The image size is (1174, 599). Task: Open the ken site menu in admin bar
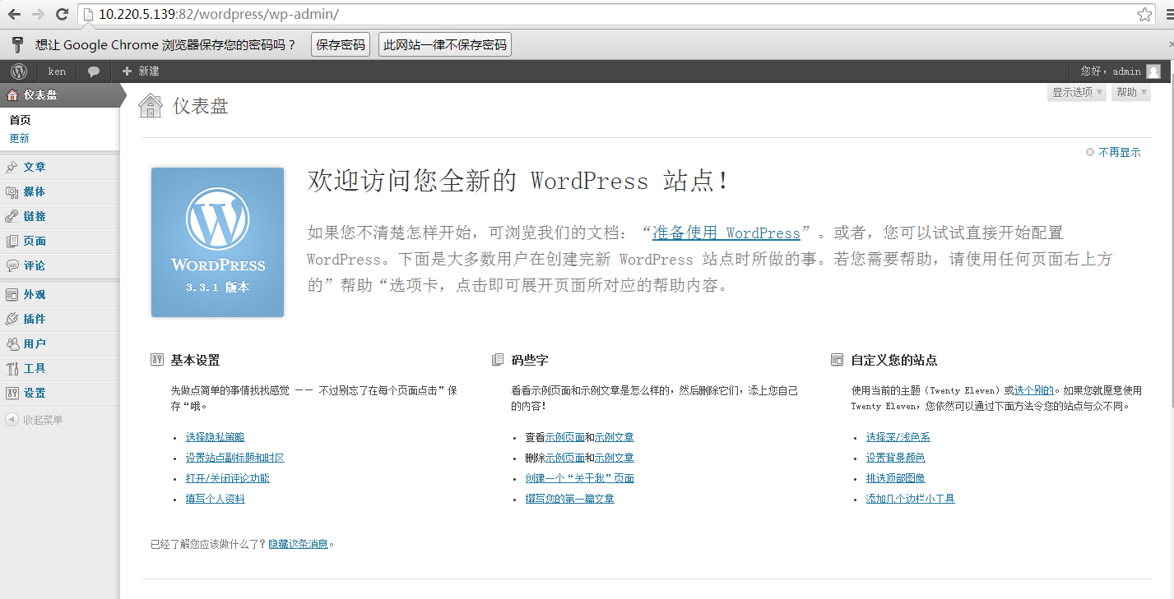pos(57,71)
